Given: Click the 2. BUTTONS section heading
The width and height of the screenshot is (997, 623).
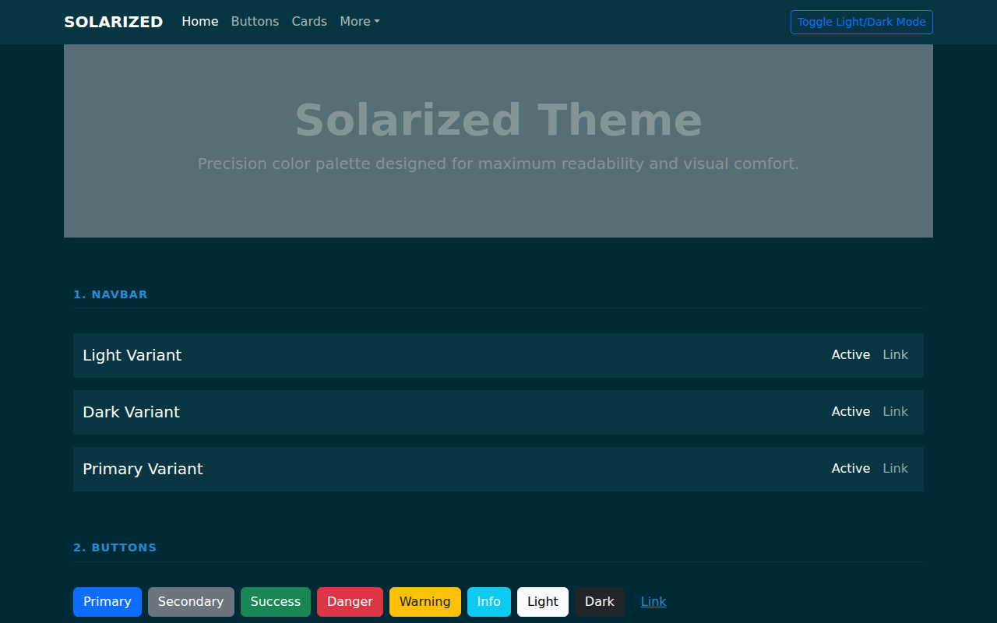Looking at the screenshot, I should (115, 547).
